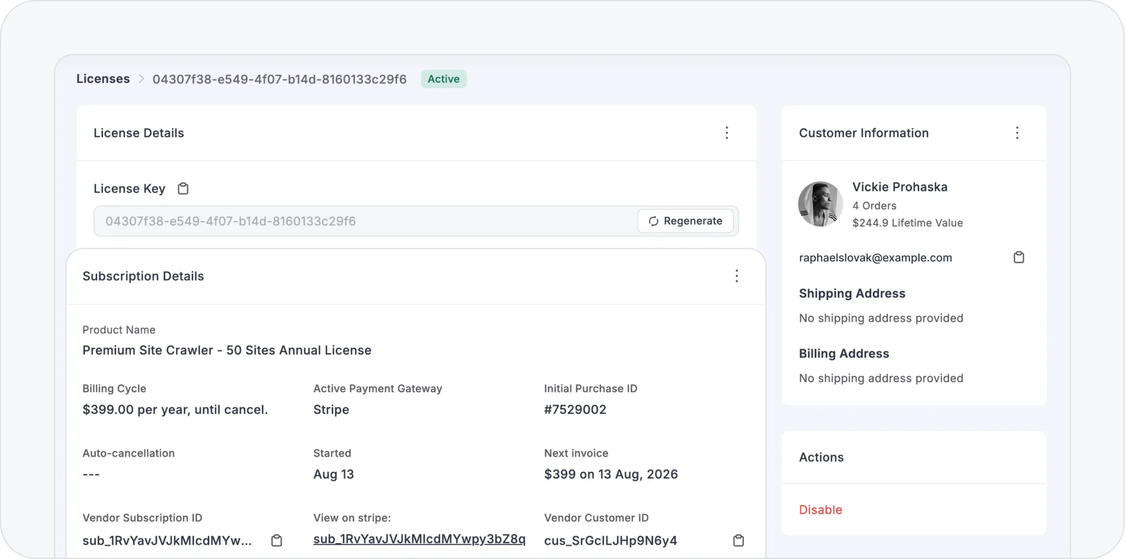Click Vickie Prohaska's avatar photo
The image size is (1125, 559).
click(x=820, y=204)
